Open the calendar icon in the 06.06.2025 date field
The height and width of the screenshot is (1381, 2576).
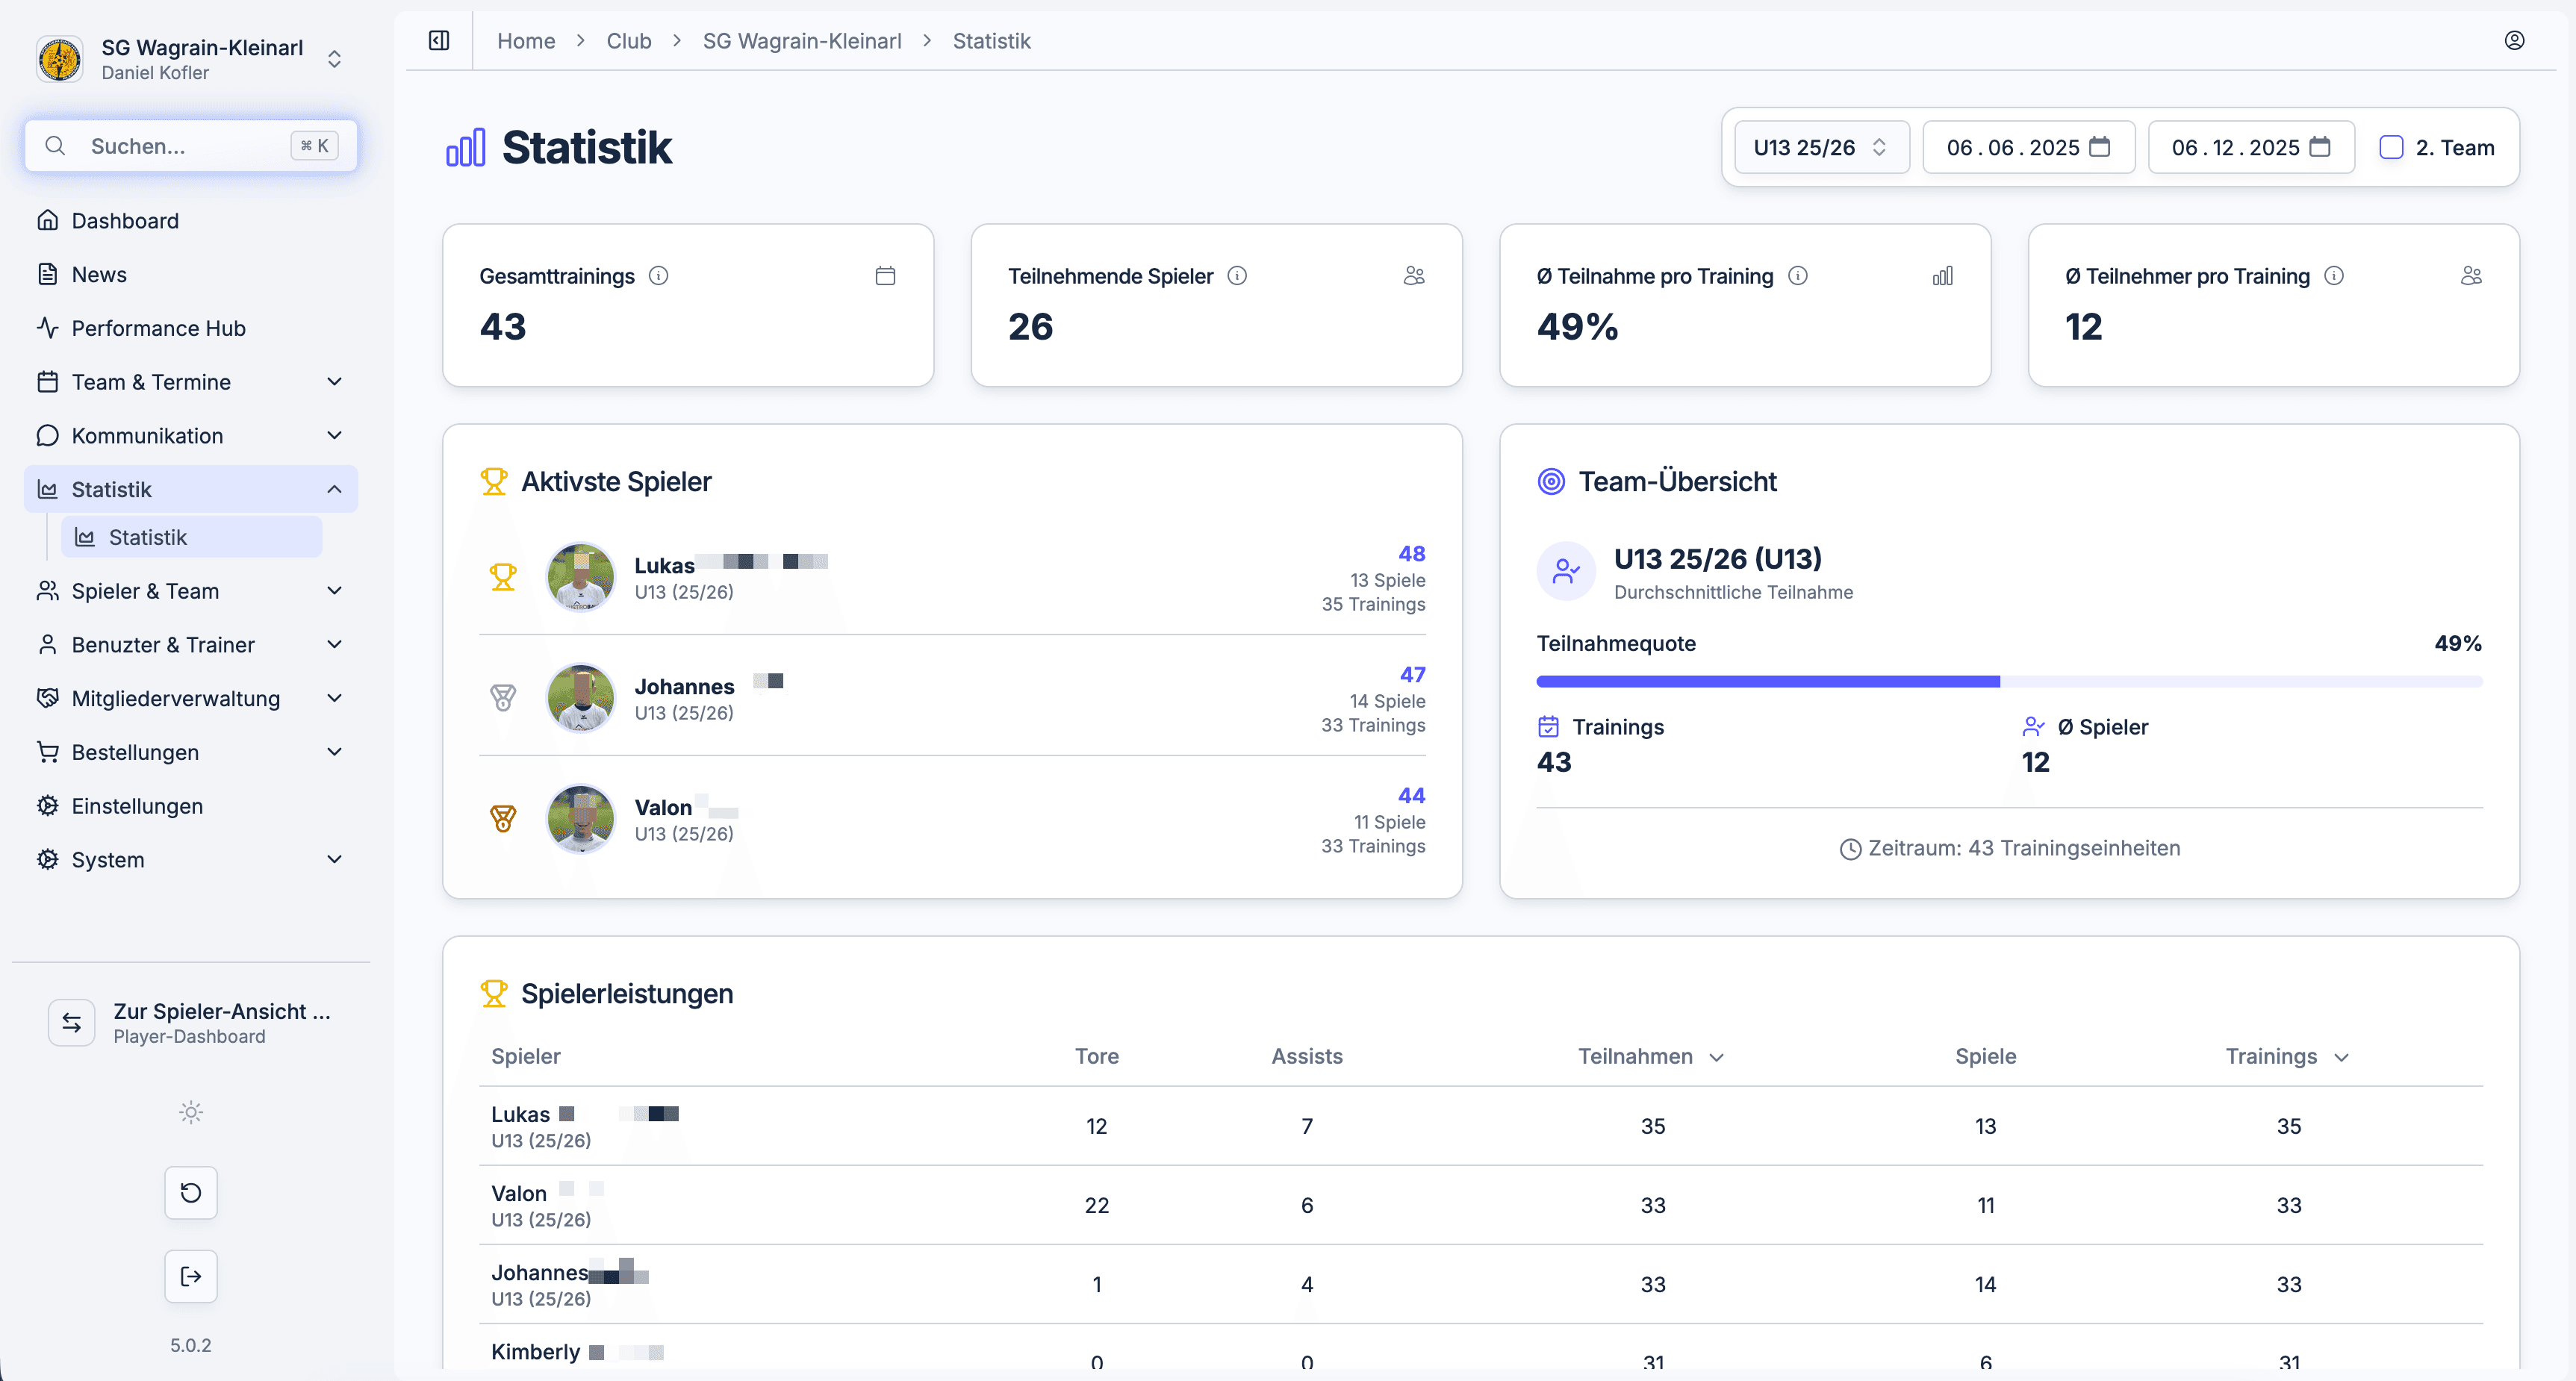(x=2100, y=147)
